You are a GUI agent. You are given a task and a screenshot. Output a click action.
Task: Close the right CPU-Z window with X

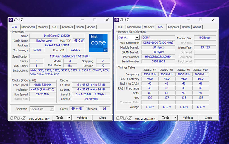coord(213,20)
